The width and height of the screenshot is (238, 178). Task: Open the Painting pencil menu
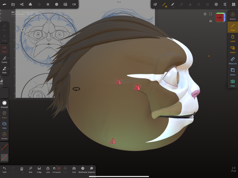point(173,4)
